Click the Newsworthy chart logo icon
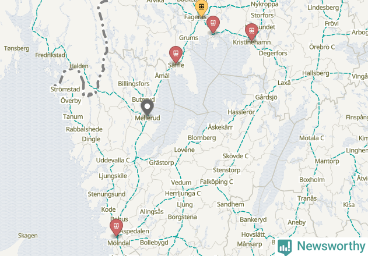368x256 pixels. [x=285, y=247]
